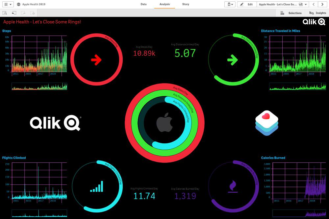Open the bookmarks dropdown
Image resolution: width=329 pixels, height=219 pixels.
(230, 4)
